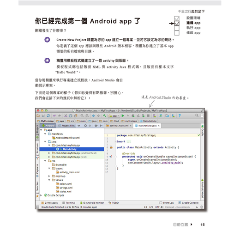The image size is (240, 231).
Task: Close the activity_main.xml tab with its X
Action: 131,126
